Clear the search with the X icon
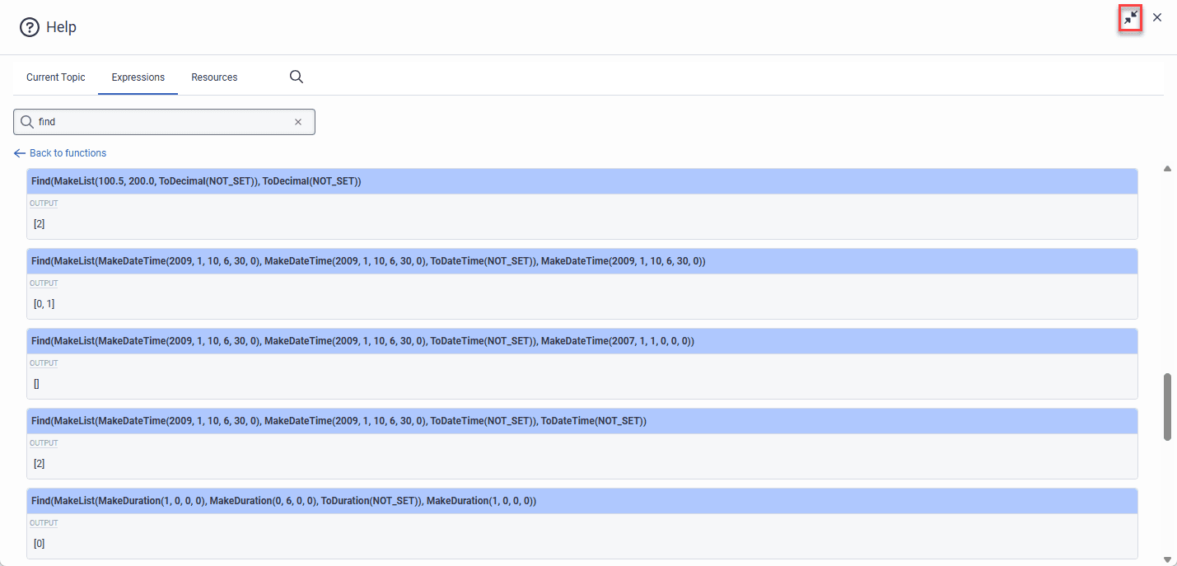The image size is (1177, 566). pyautogui.click(x=298, y=121)
